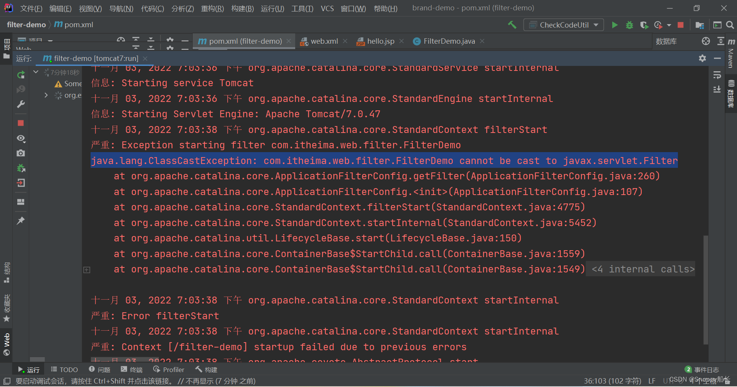Expand the profiler options dropdown arrow
This screenshot has height=387, width=737.
pos(669,25)
